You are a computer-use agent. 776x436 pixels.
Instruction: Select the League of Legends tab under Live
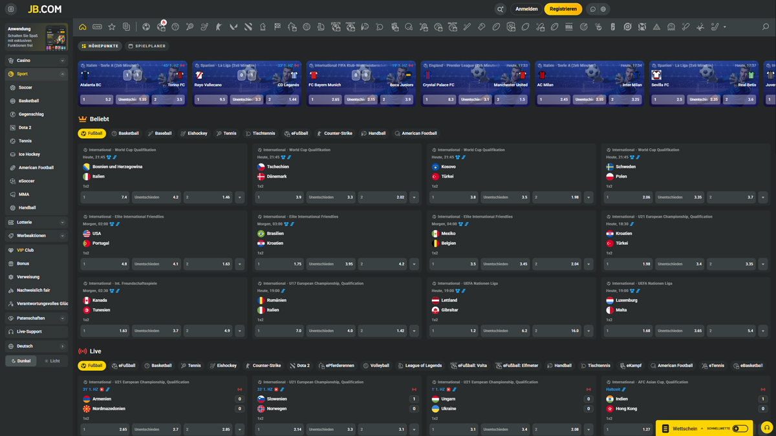(x=420, y=366)
